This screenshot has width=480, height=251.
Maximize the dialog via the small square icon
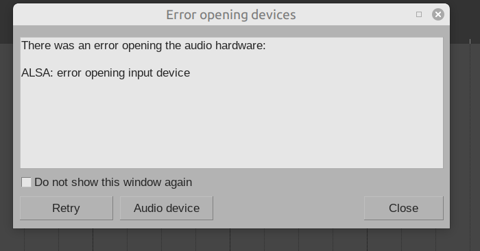[419, 14]
